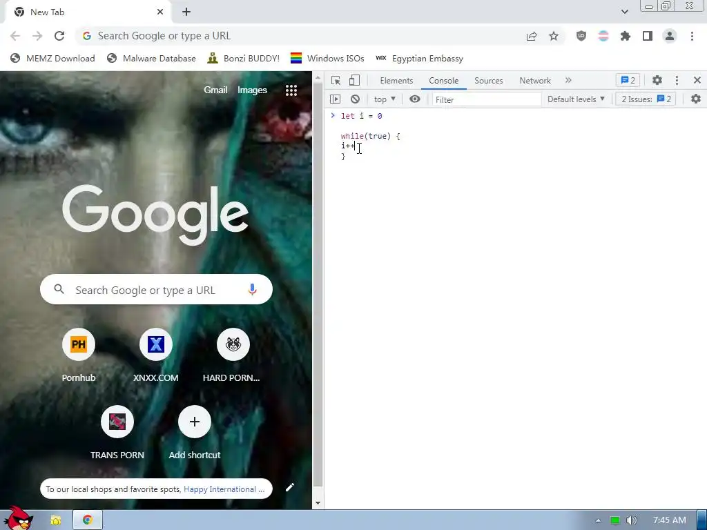Open the file explorer taskbar icon

tap(56, 520)
